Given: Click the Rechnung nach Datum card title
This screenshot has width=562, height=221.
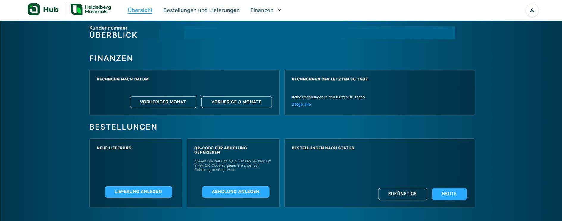Looking at the screenshot, I should tap(123, 79).
